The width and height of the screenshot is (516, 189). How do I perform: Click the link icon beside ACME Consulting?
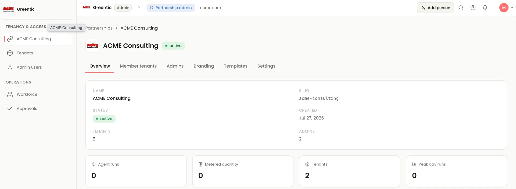point(10,39)
